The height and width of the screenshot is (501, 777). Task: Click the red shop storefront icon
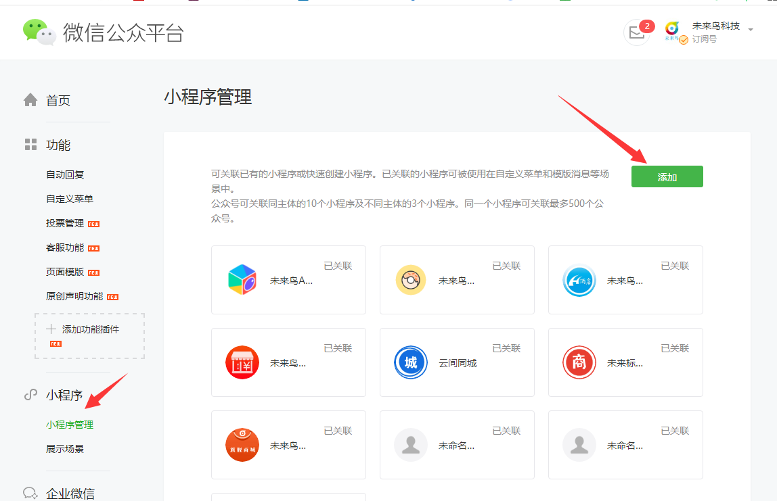[242, 362]
